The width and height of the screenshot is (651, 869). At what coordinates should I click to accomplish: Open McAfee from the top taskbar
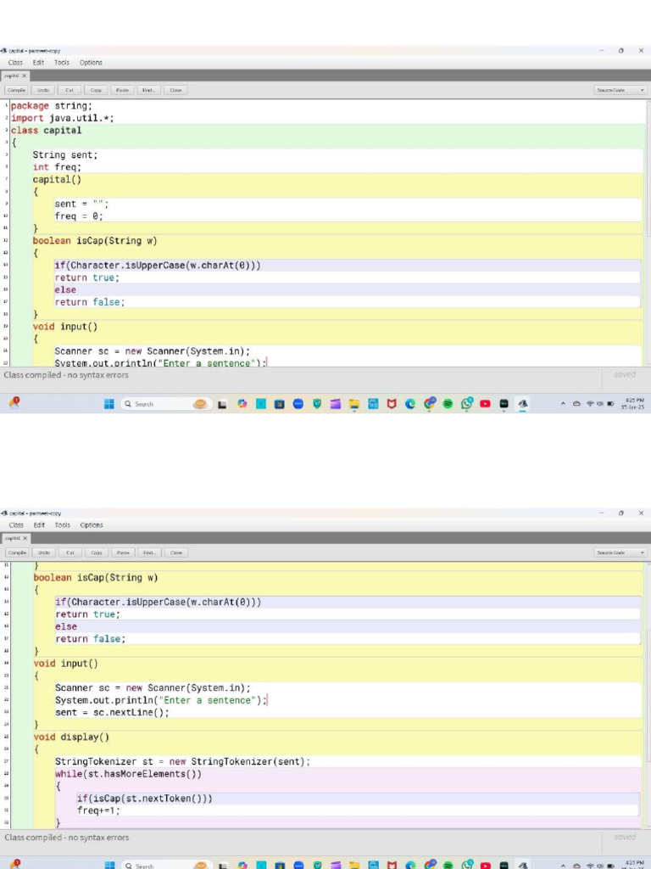coord(392,404)
